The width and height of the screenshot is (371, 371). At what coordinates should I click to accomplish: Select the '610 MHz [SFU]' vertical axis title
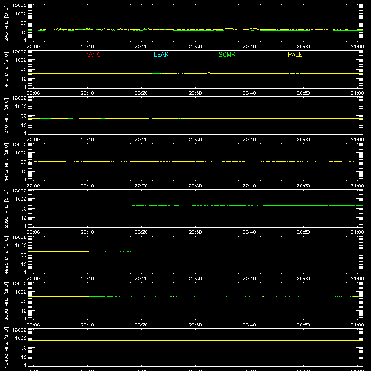(x=6, y=115)
